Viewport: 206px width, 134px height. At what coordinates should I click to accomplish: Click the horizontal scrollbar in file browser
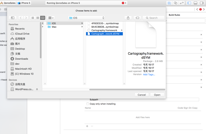[x=127, y=90]
